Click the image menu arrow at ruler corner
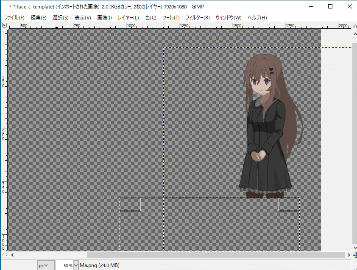The height and width of the screenshot is (270, 357). [x=4, y=25]
